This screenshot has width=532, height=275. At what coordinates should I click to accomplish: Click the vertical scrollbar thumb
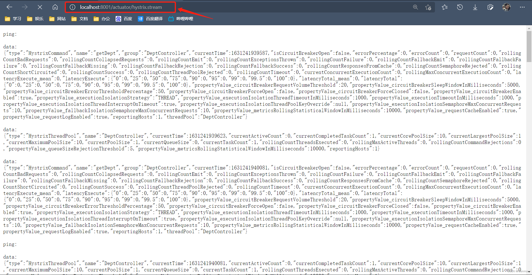[529, 46]
